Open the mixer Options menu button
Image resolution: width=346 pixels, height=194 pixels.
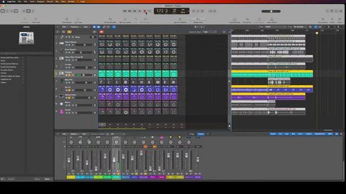pyautogui.click(x=74, y=134)
